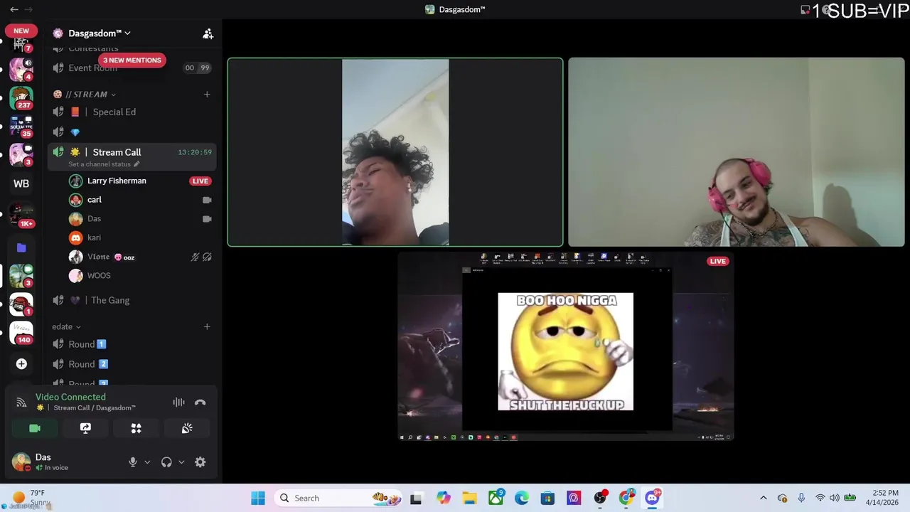The image size is (910, 512).
Task: Turn off camera with green video button
Action: tap(35, 428)
